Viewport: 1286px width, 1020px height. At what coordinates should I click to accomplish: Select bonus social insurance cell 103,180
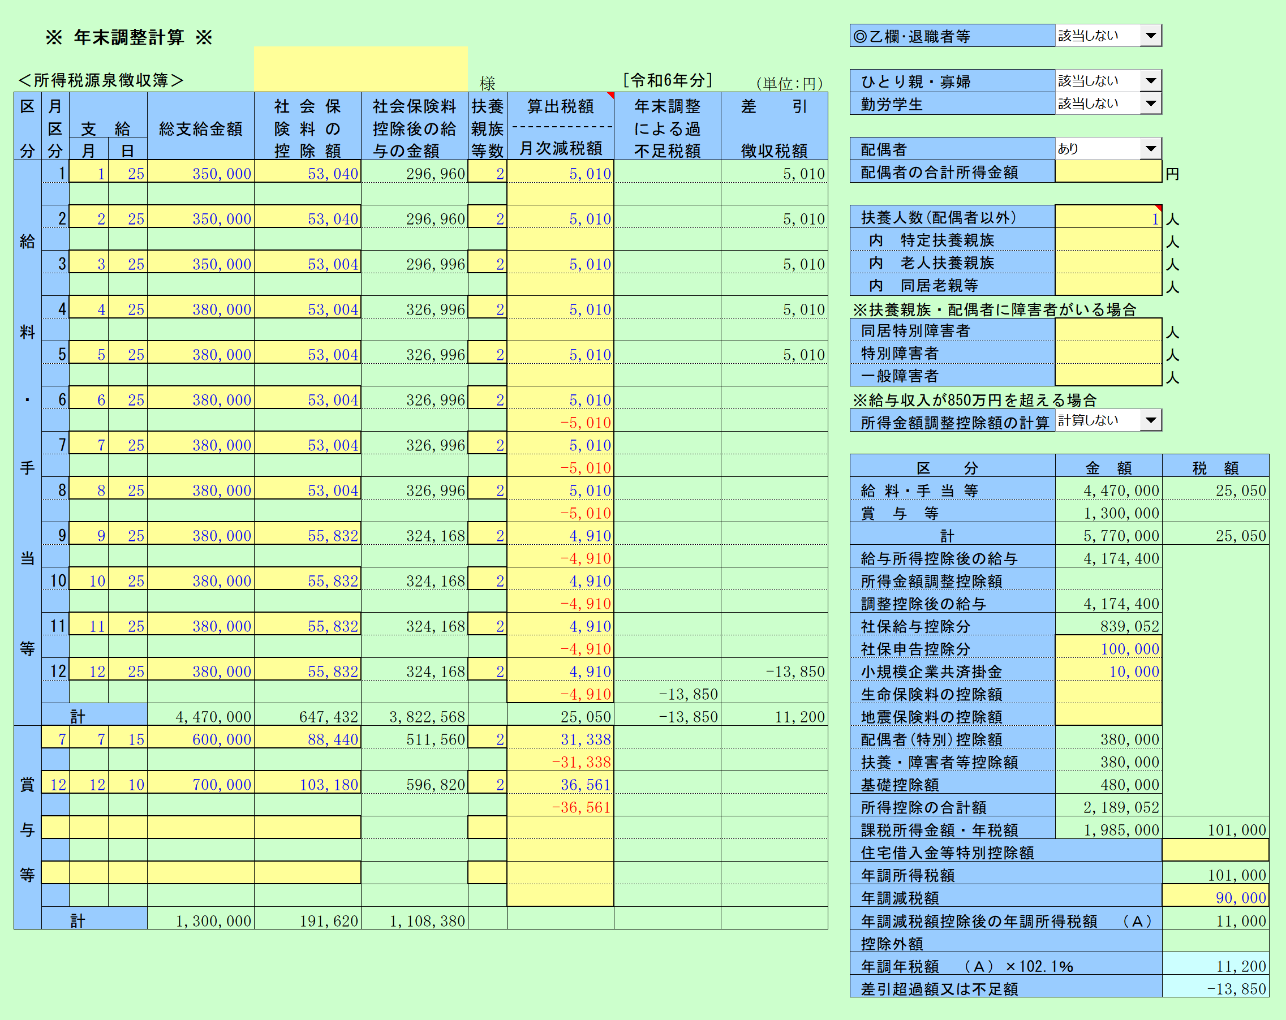(307, 783)
